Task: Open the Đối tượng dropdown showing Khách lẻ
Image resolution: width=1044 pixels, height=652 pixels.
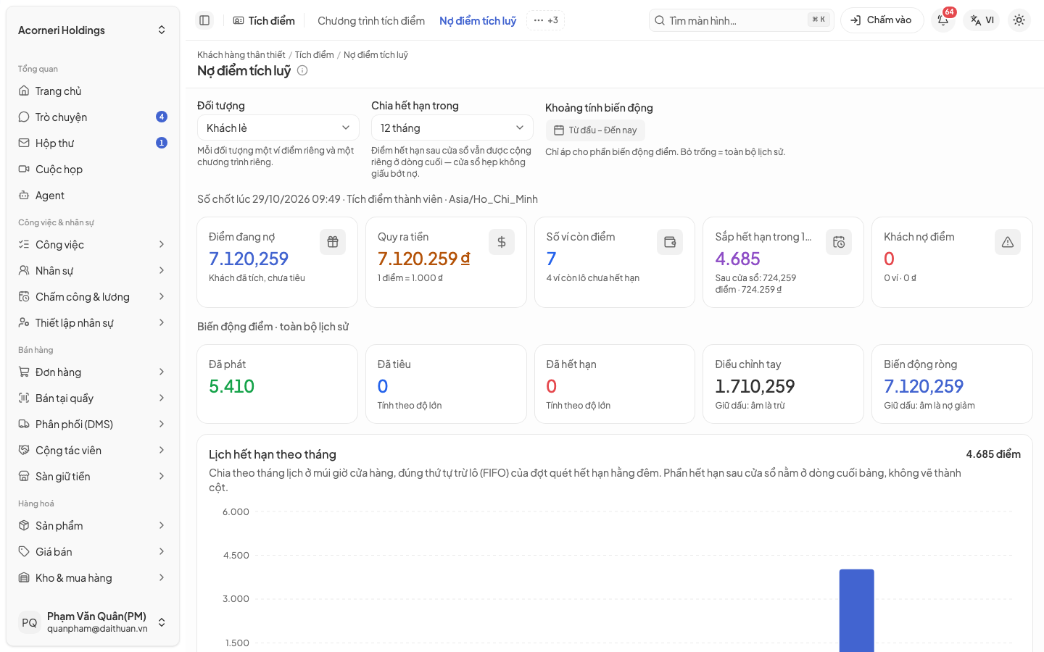Action: click(x=278, y=128)
